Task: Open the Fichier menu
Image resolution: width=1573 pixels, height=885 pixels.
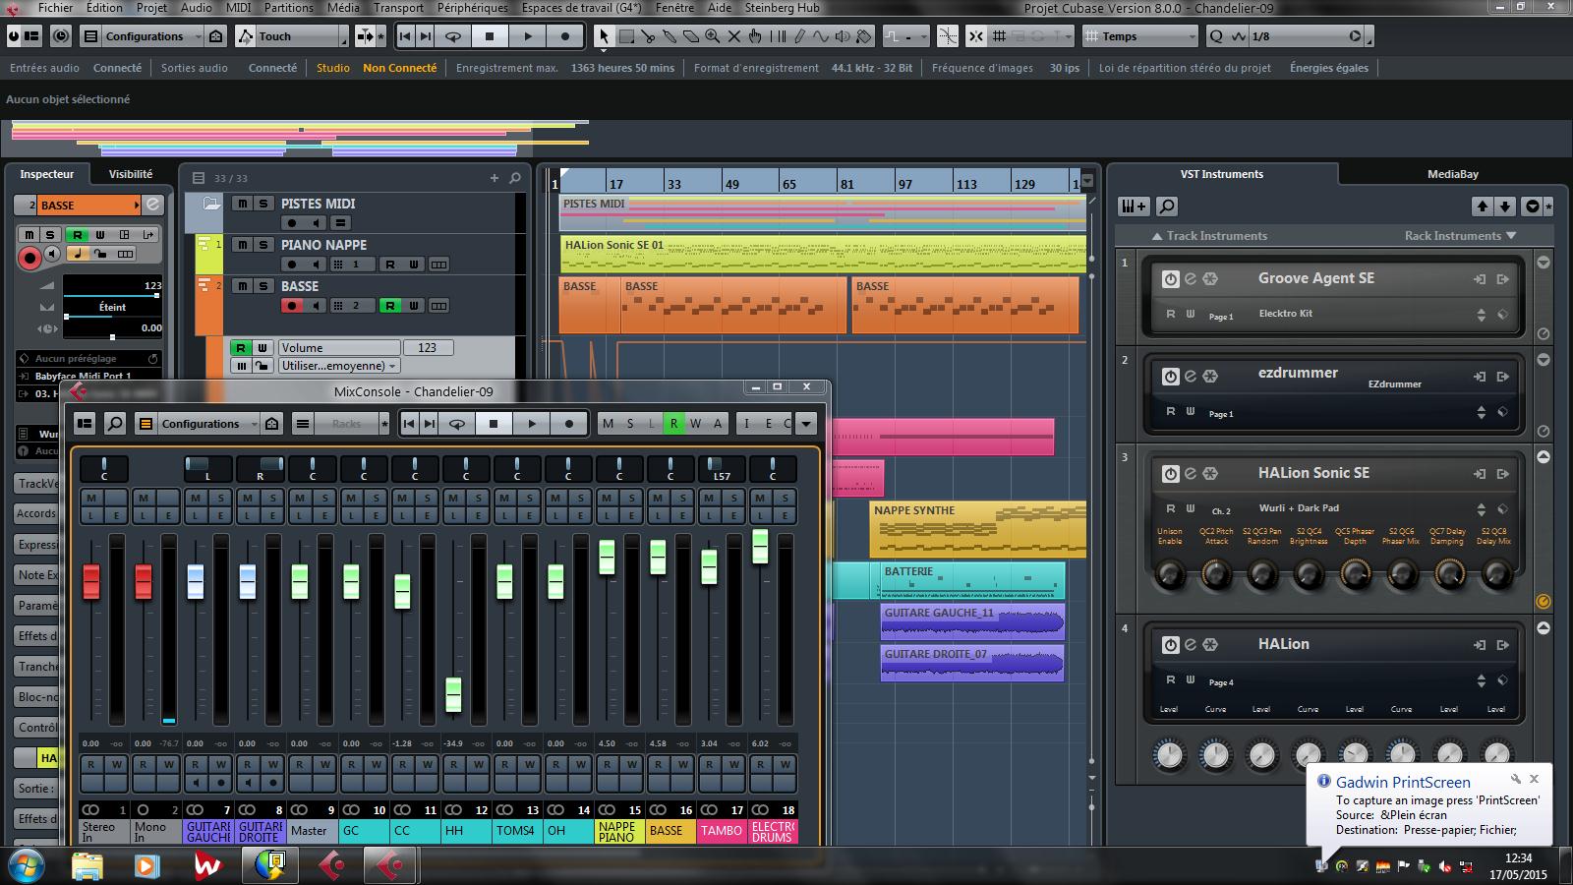Action: click(56, 7)
